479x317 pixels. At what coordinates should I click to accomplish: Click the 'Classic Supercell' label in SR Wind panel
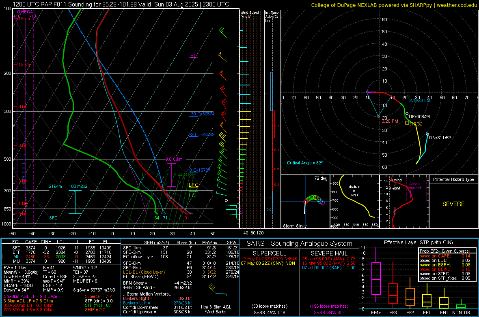pos(414,186)
